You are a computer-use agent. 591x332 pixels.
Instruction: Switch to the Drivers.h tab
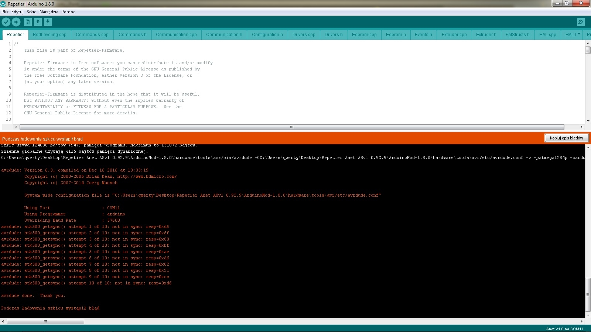tap(334, 35)
